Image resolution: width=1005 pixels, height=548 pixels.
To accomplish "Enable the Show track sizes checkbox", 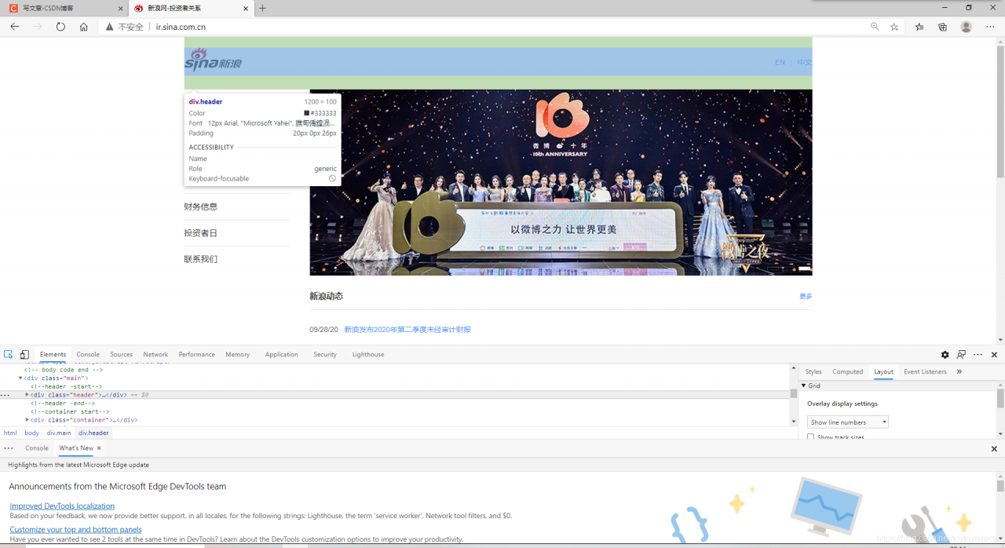I will [x=811, y=437].
